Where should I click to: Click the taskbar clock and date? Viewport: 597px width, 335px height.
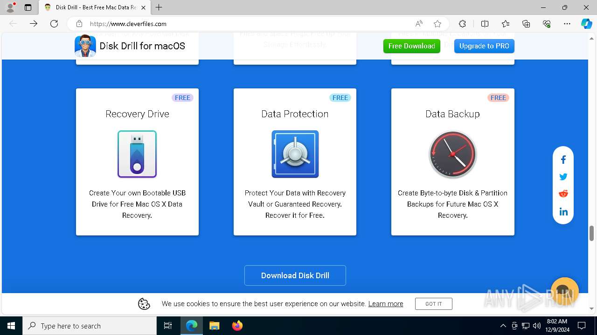(557, 326)
